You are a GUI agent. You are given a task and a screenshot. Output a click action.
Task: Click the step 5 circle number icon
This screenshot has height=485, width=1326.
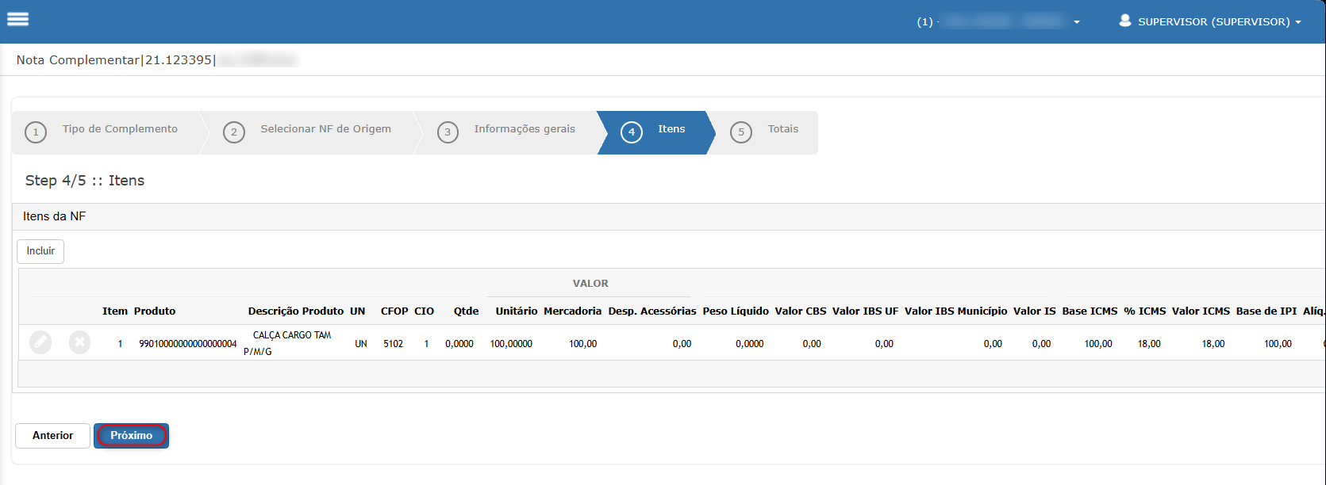[740, 132]
